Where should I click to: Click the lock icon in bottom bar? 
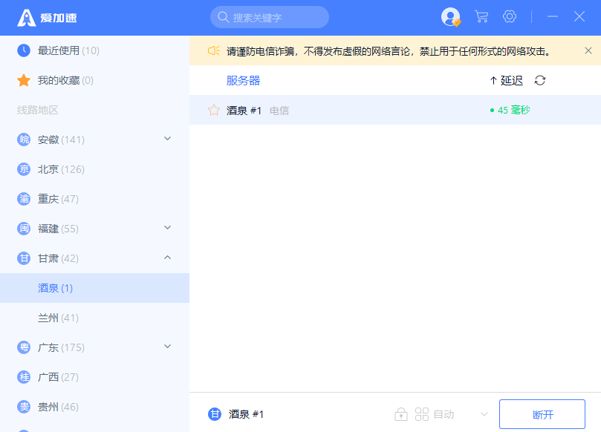pyautogui.click(x=401, y=414)
